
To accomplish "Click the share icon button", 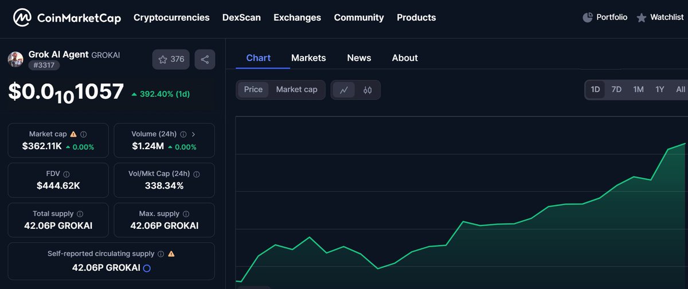I will click(x=205, y=60).
